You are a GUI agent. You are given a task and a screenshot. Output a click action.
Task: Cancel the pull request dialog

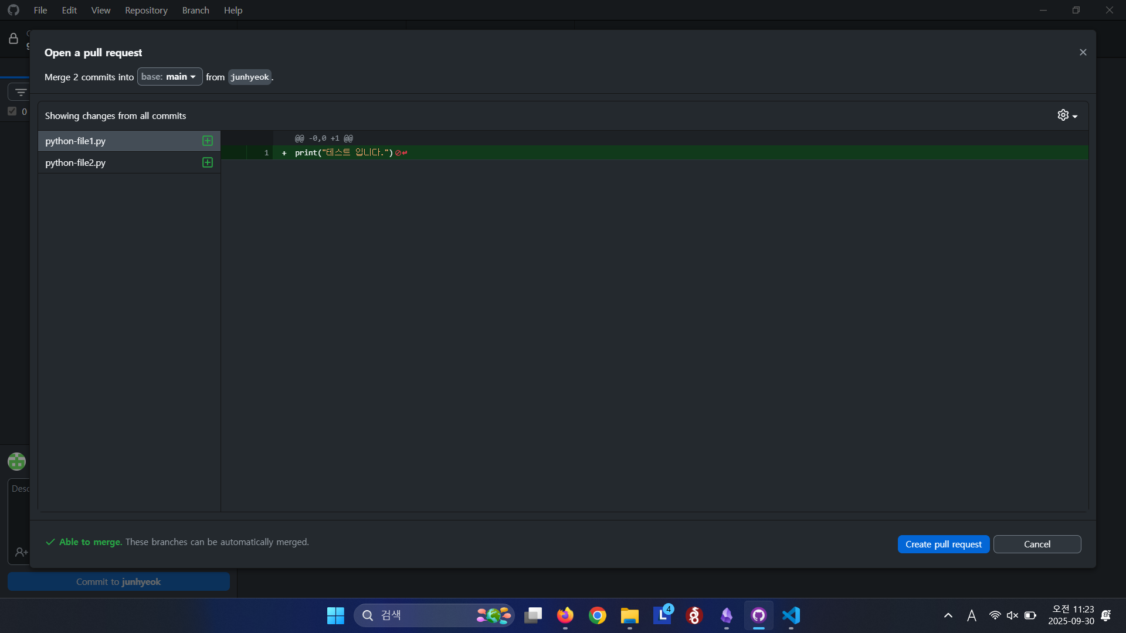(1037, 544)
